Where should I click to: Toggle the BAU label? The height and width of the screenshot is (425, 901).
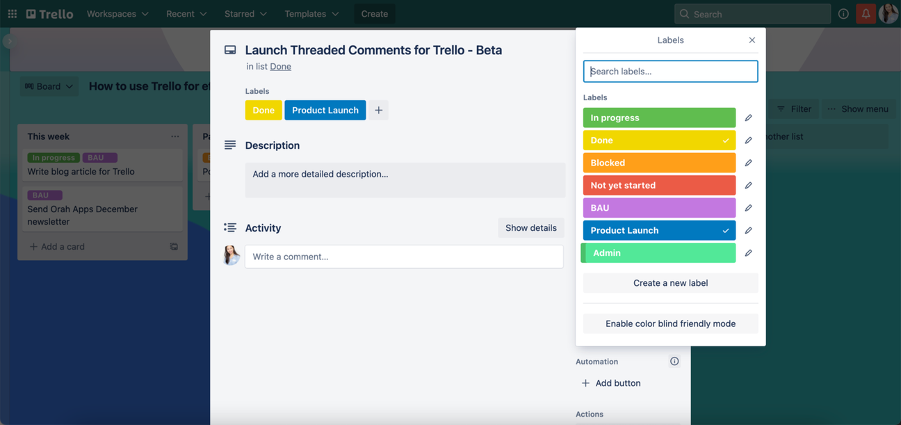659,208
